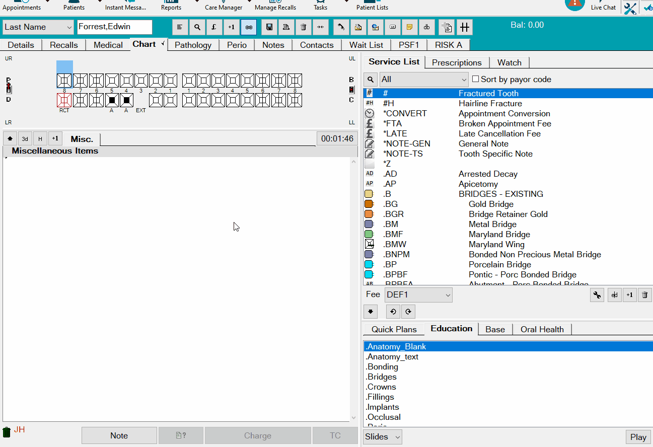Image resolution: width=653 pixels, height=447 pixels.
Task: Click the telephone icon in the toolbar
Action: point(341,27)
